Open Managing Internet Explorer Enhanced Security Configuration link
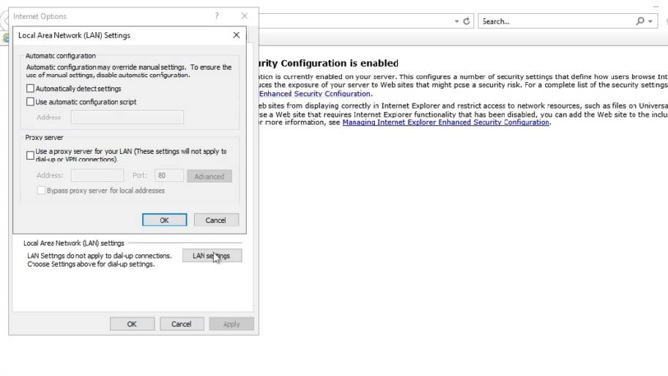Viewport: 668px width, 376px height. click(445, 122)
